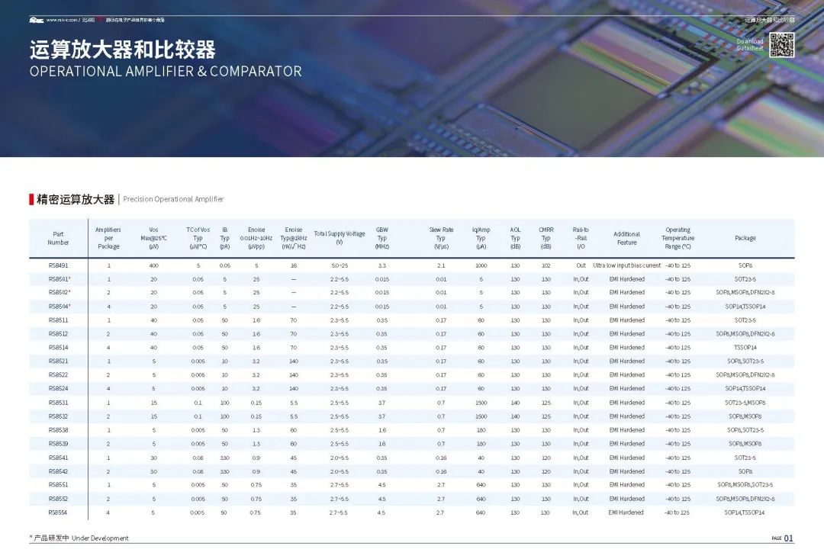Select part number RS8521
The height and width of the screenshot is (559, 824).
58,361
